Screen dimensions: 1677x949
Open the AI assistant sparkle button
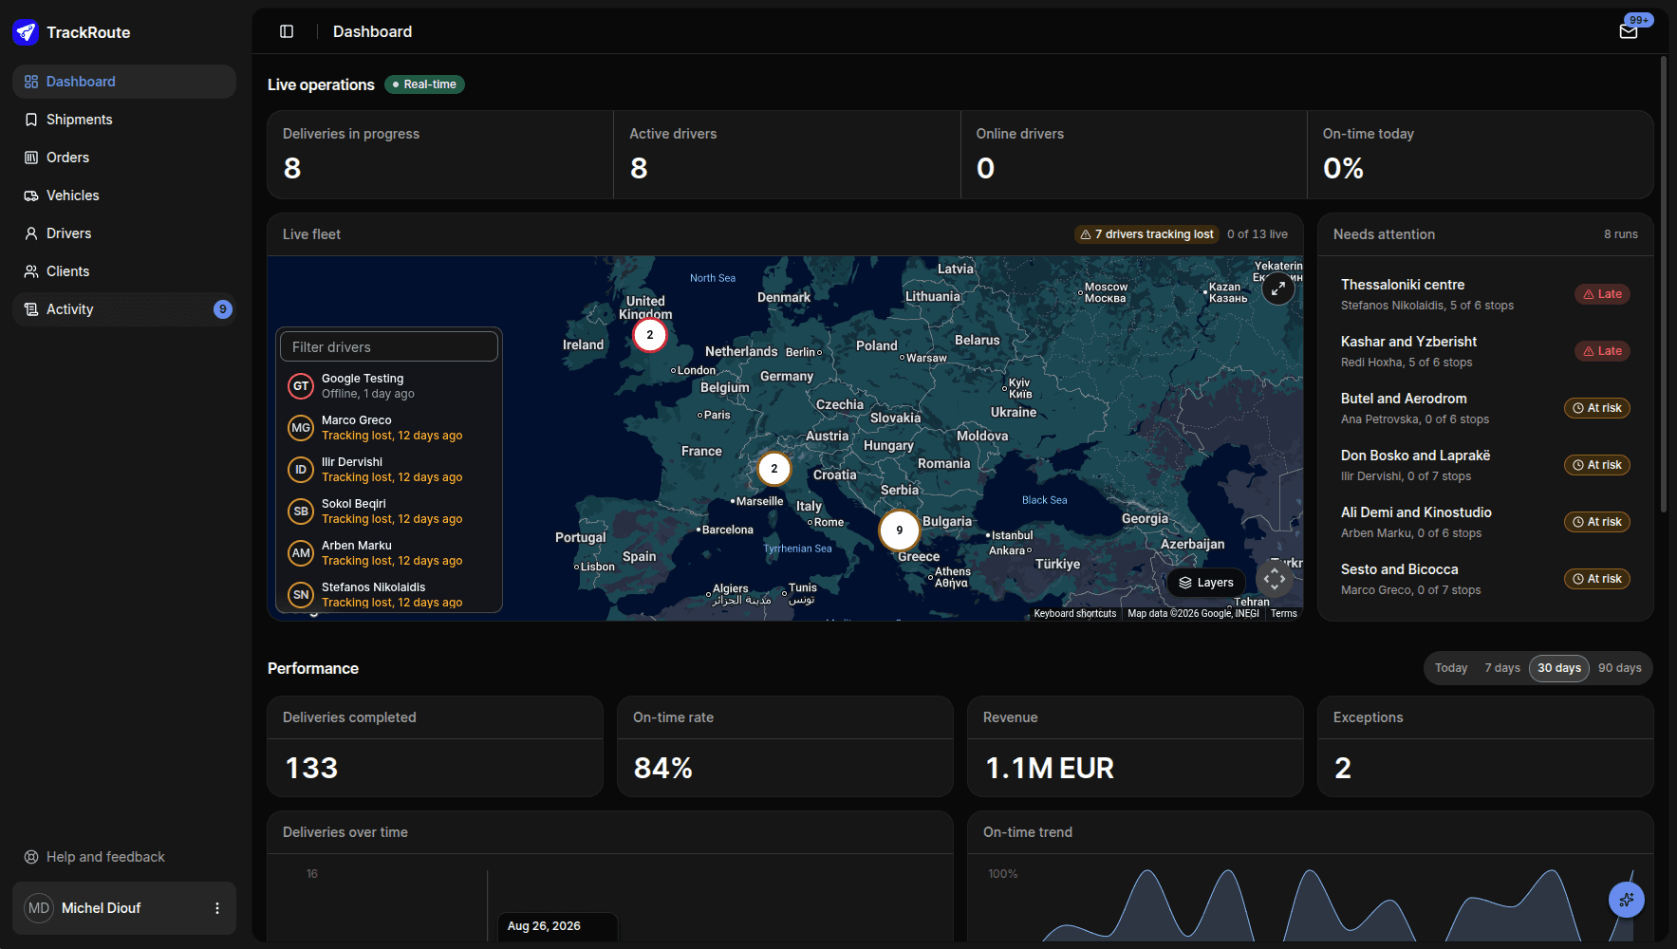[1627, 900]
